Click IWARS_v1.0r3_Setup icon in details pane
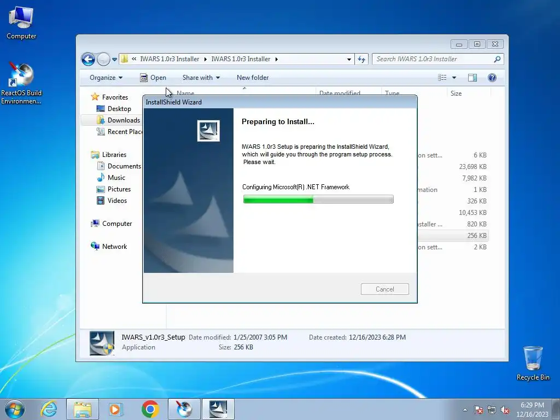The height and width of the screenshot is (420, 560). [x=102, y=343]
